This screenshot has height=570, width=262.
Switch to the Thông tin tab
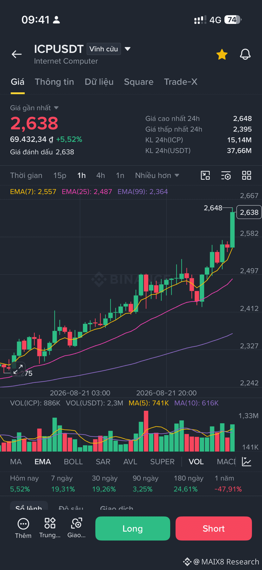[54, 82]
